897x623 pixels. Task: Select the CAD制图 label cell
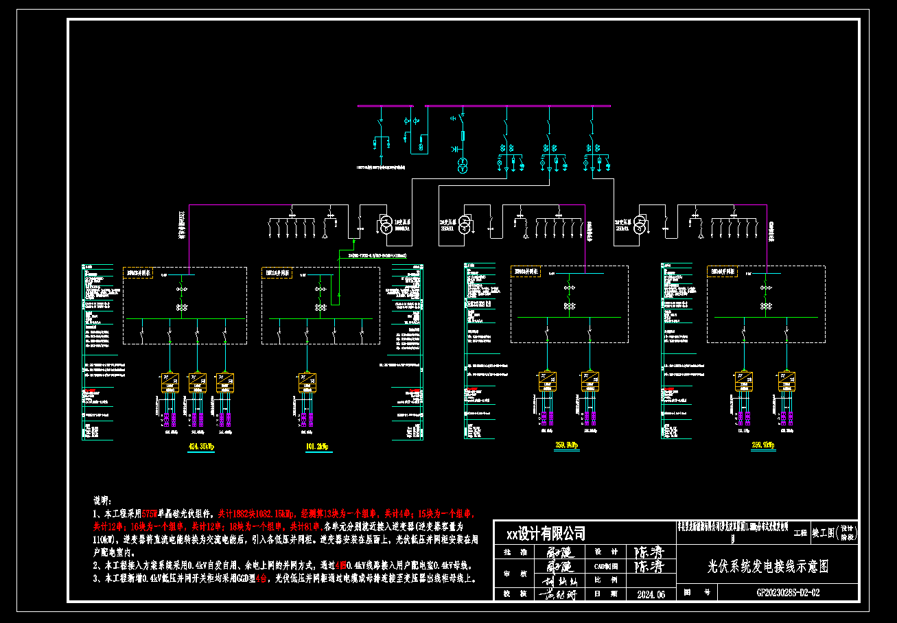tap(606, 567)
